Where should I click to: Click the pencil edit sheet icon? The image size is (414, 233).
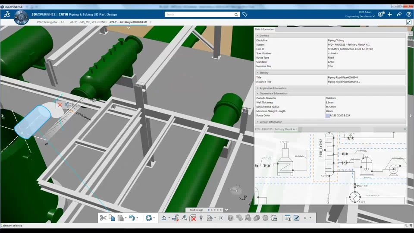297,218
